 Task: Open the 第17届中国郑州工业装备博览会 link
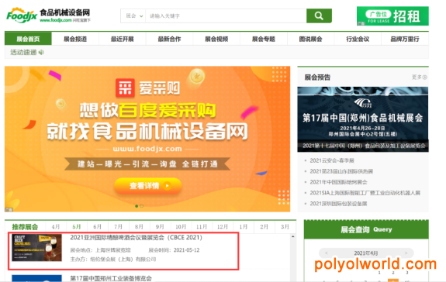[111, 278]
